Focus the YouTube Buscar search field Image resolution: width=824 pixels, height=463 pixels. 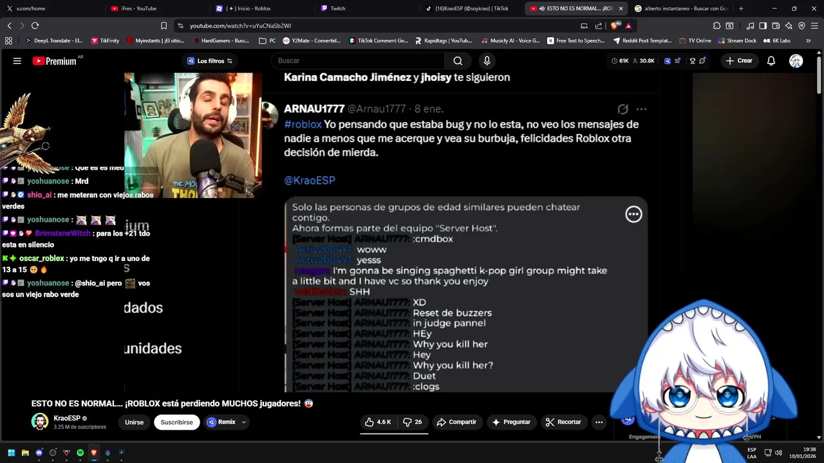(x=357, y=60)
